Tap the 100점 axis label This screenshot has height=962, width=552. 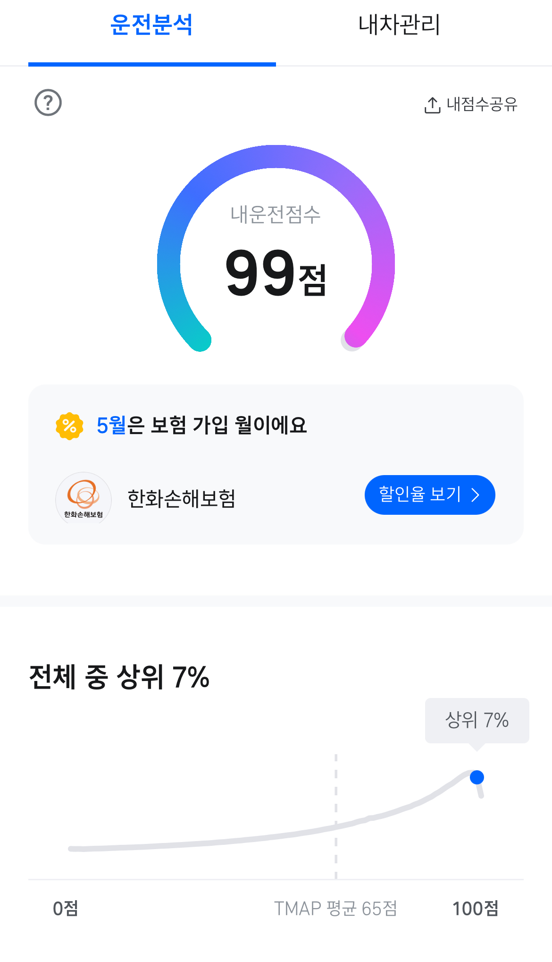click(475, 908)
